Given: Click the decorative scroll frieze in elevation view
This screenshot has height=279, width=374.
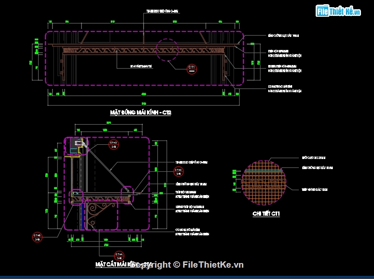Looking at the screenshot, I should coord(143,52).
